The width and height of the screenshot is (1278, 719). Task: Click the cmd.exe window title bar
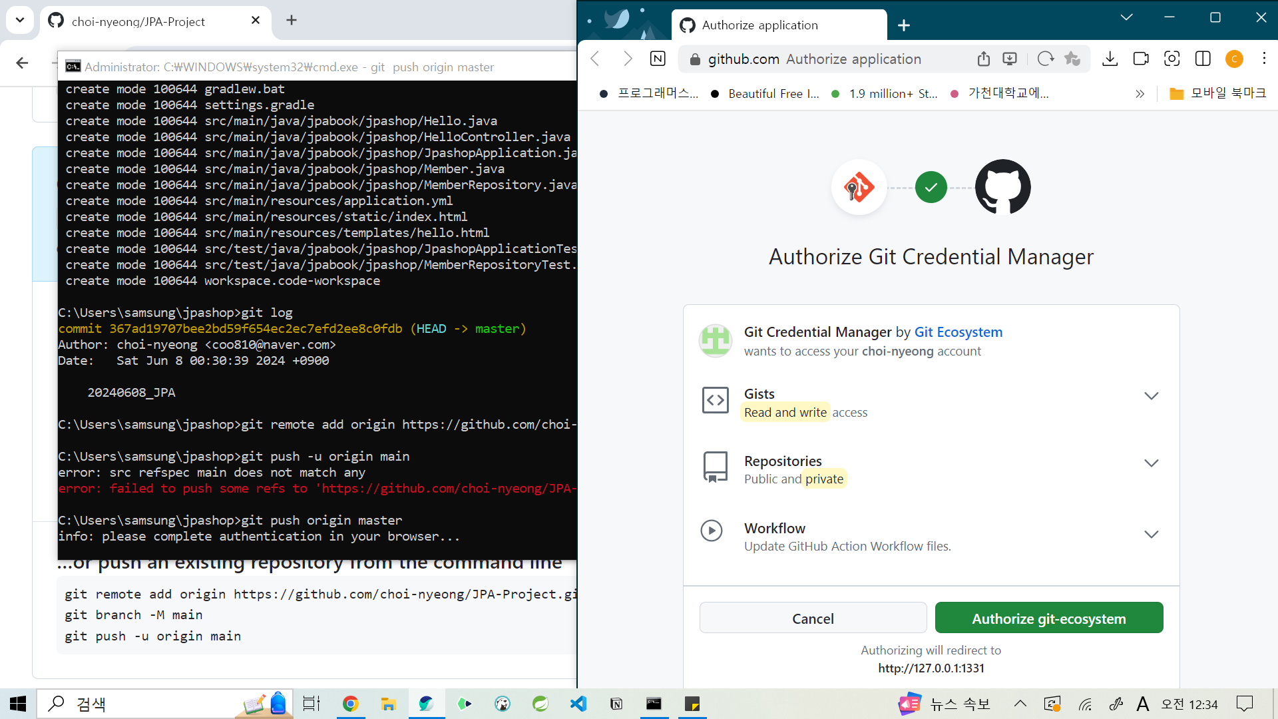[317, 67]
